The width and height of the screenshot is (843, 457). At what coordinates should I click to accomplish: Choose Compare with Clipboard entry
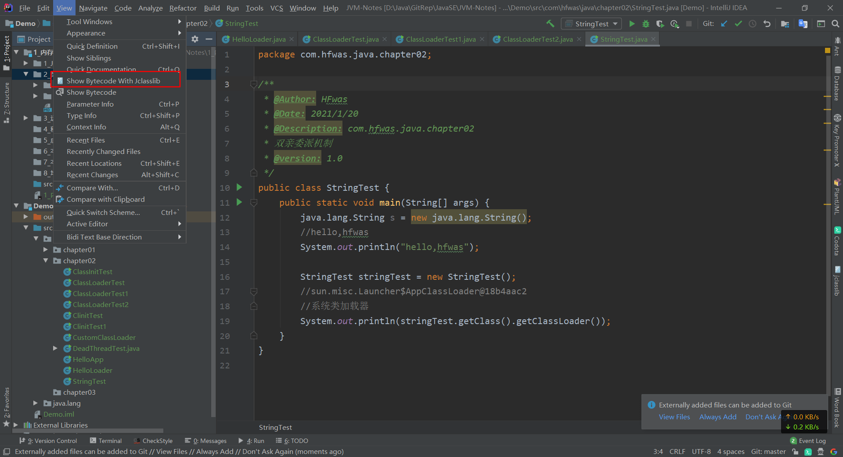coord(119,199)
